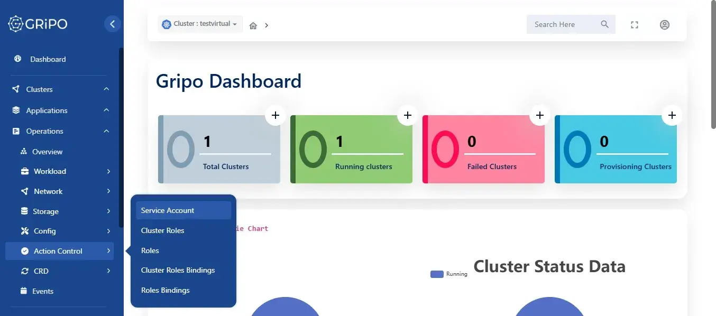Expand the Storage submenu arrow
Viewport: 716px width, 316px height.
[x=108, y=211]
